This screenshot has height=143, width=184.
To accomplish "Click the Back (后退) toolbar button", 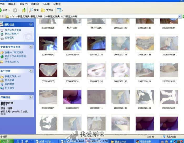I will pos(4,10).
